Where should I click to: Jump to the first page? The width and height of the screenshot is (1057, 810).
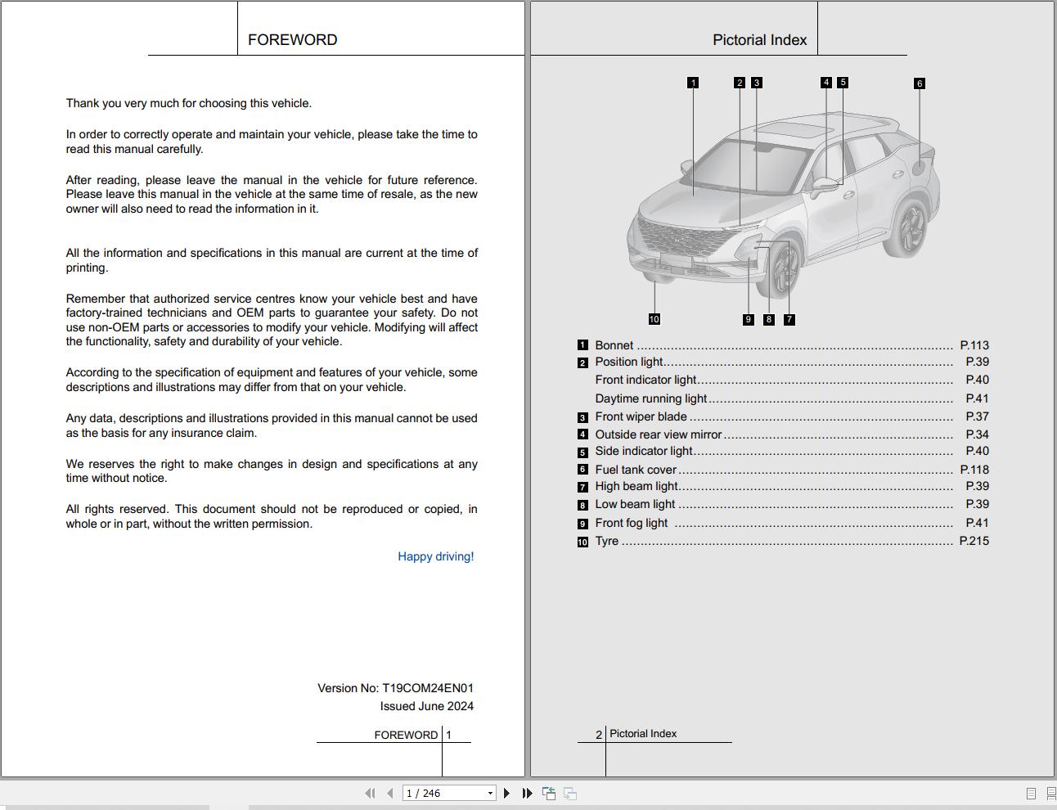click(370, 793)
